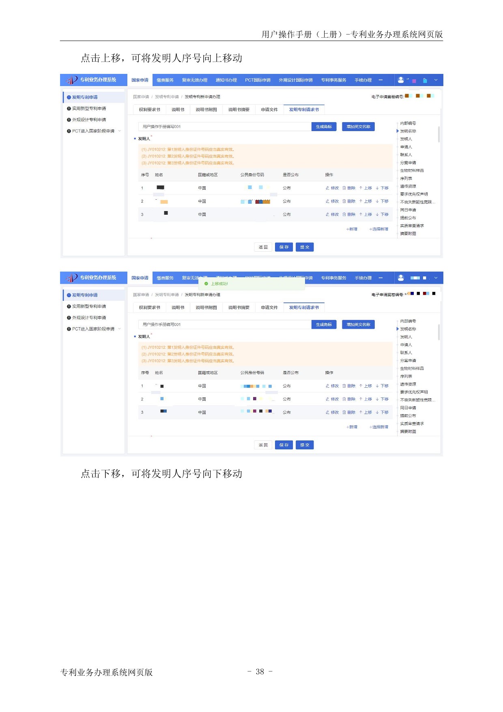Open 缴费服务 menu in upper screenshot navbar

[165, 80]
